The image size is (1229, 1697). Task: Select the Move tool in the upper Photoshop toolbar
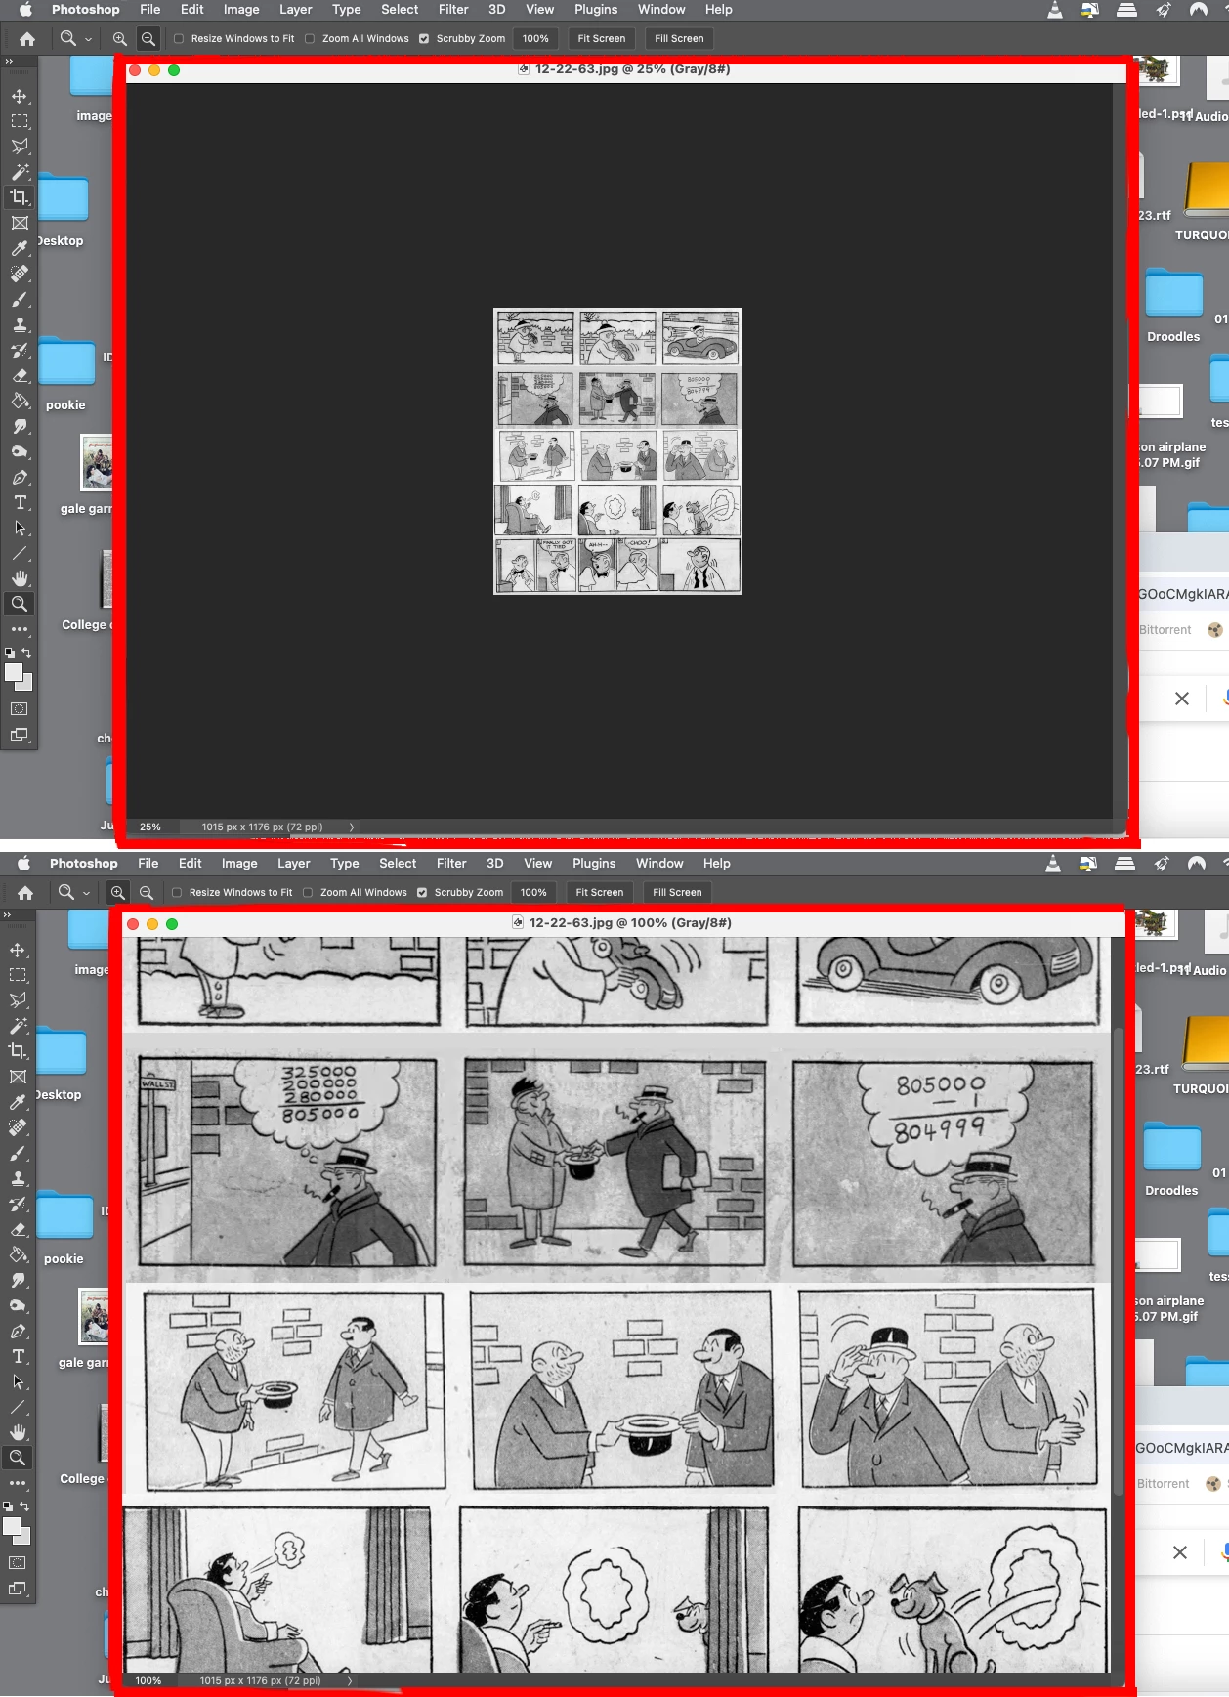[x=20, y=96]
